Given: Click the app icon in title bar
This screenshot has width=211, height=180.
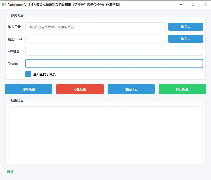Looking at the screenshot, I should (x=4, y=4).
